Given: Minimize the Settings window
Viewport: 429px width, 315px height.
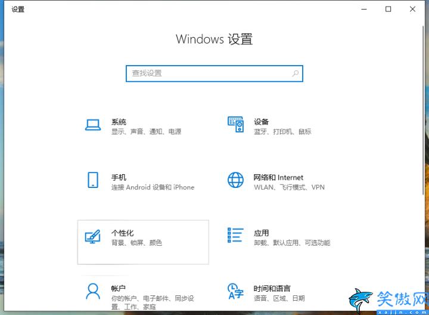Looking at the screenshot, I should [364, 10].
